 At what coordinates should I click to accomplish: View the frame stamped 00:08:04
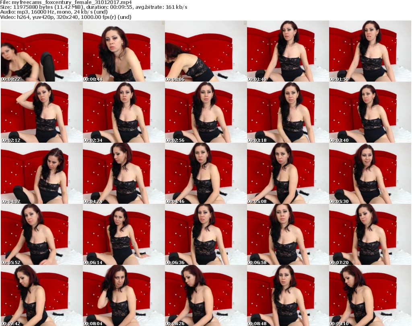coord(124,295)
